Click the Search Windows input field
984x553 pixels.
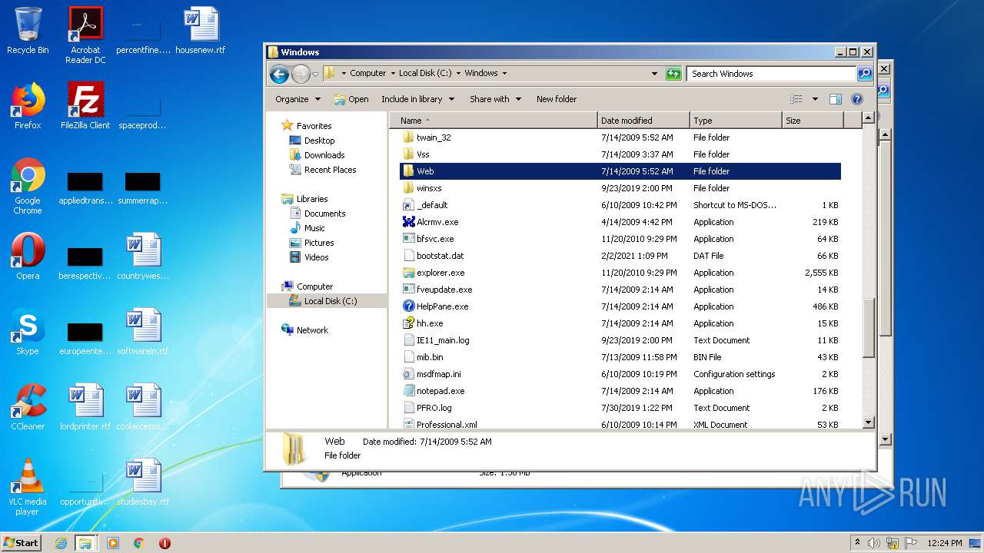[771, 74]
